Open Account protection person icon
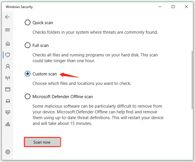This screenshot has width=195, height=162. pos(8,66)
